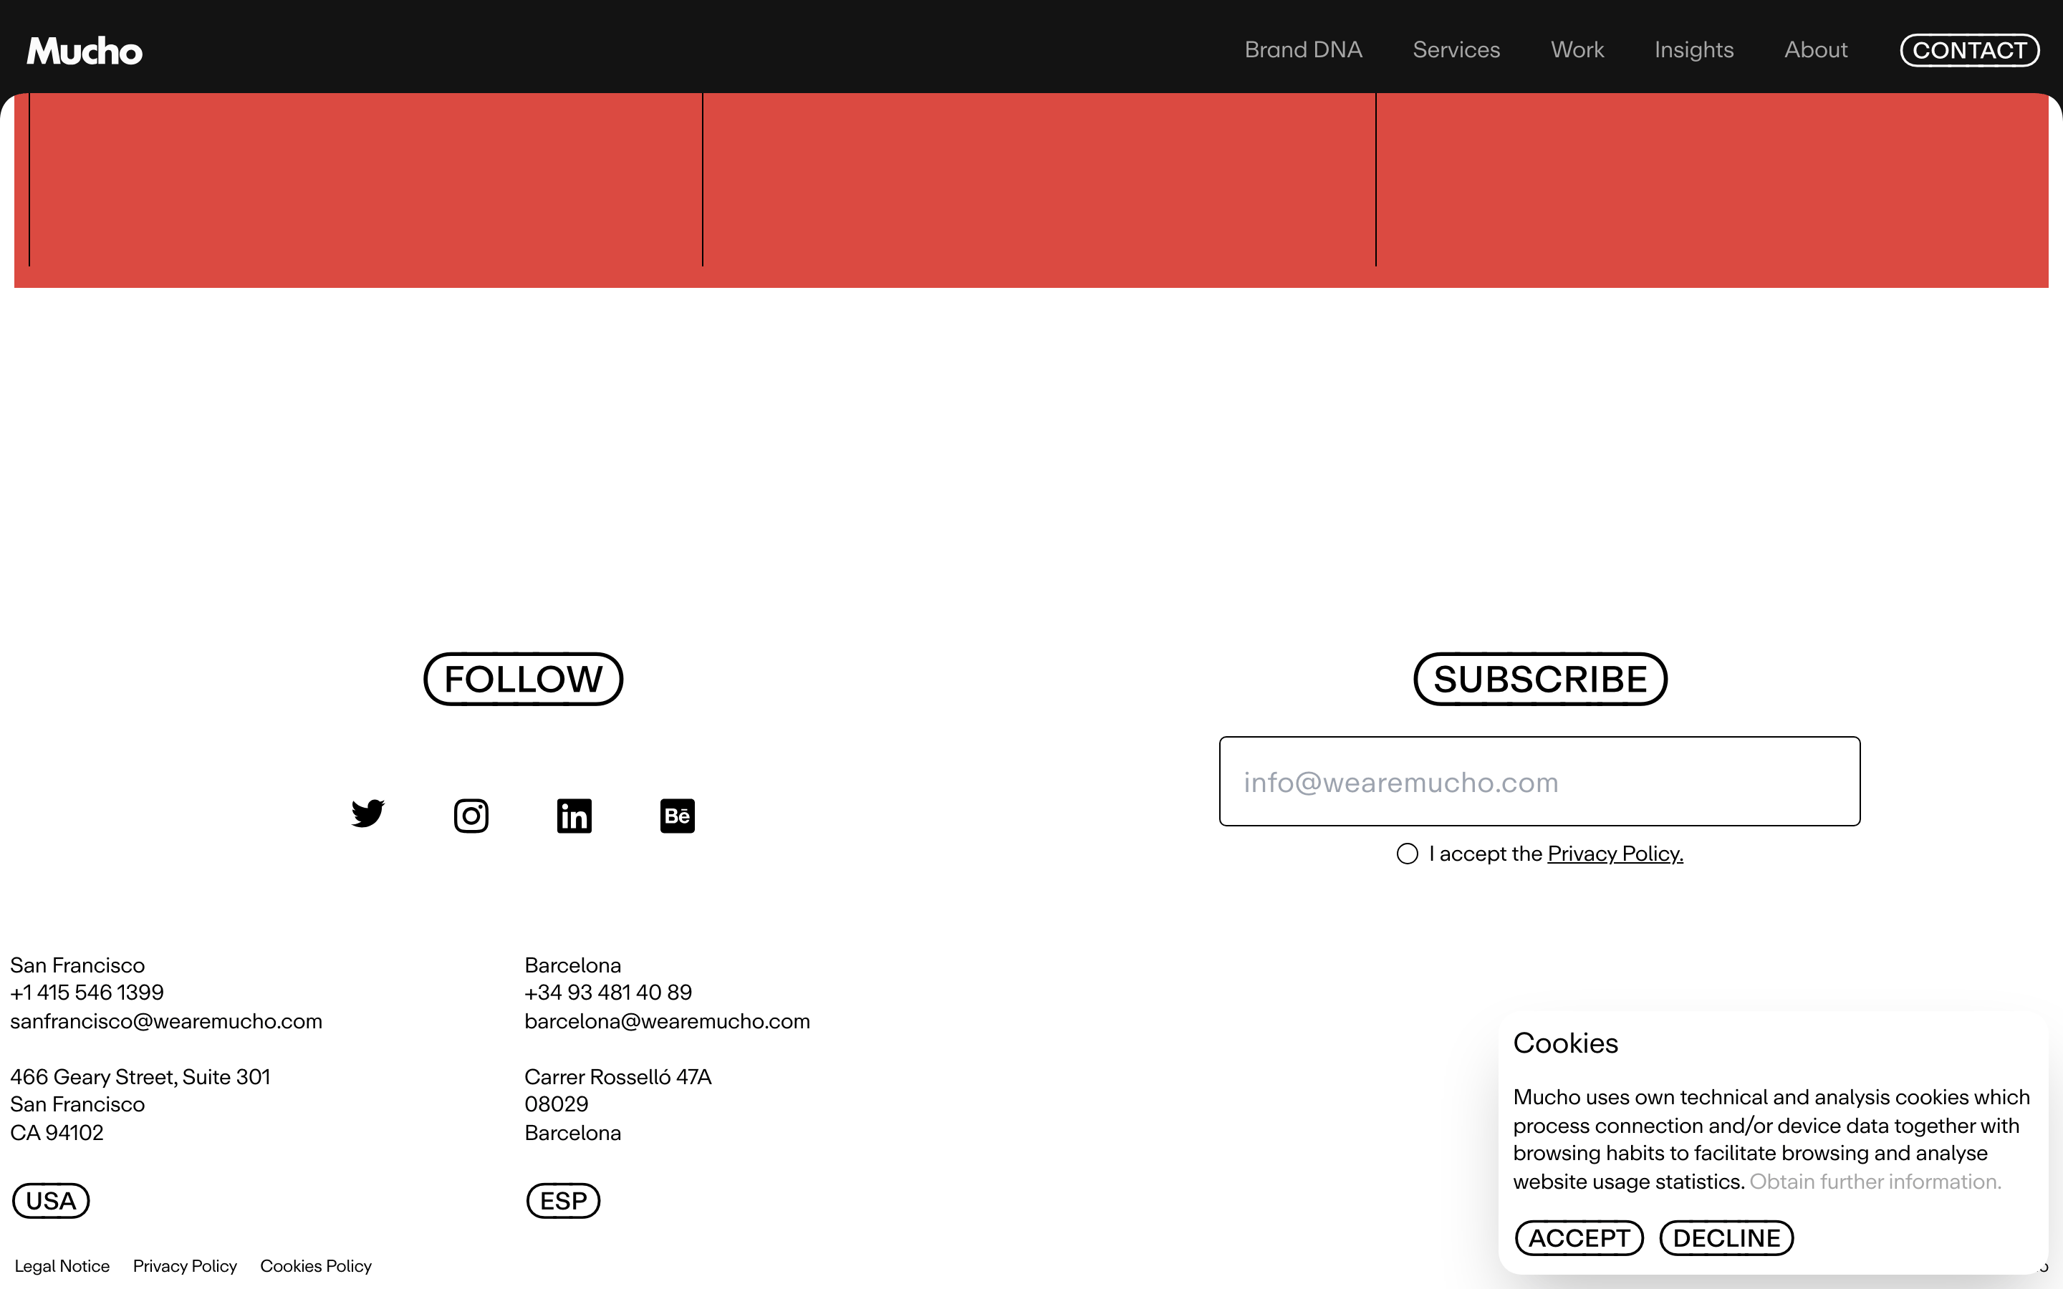Click the Cookies heading in the banner
Image resolution: width=2063 pixels, height=1289 pixels.
pyautogui.click(x=1565, y=1043)
